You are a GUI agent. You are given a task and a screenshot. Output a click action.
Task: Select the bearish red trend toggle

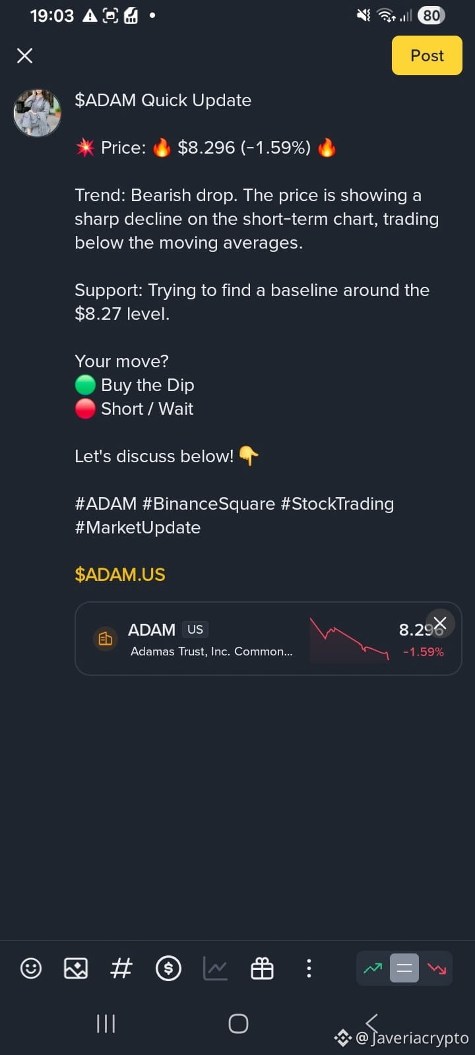(436, 968)
